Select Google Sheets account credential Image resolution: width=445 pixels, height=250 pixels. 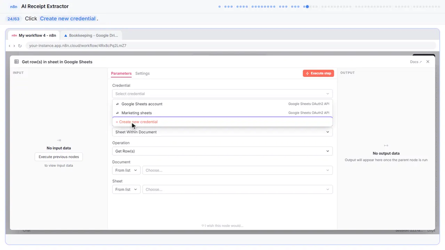pos(222,104)
